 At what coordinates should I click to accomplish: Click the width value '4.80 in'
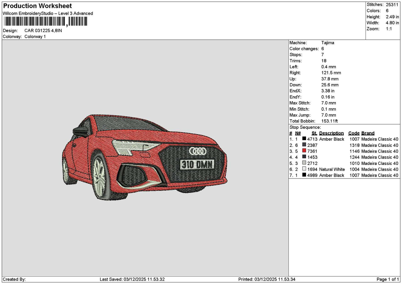392,23
